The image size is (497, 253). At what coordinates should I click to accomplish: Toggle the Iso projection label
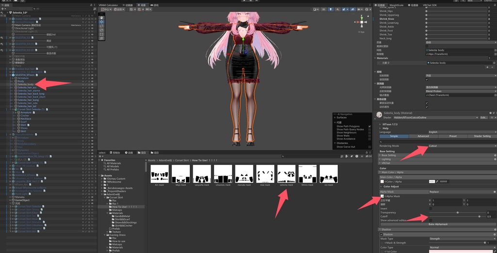click(362, 32)
